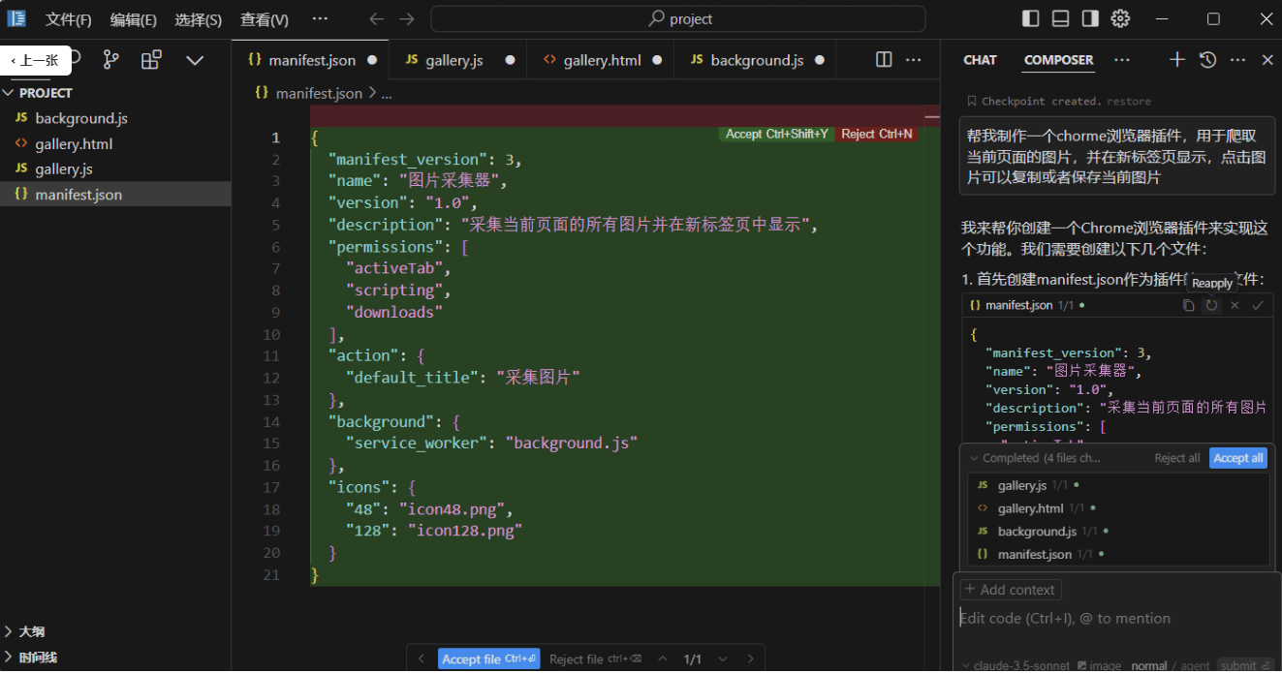
Task: Switch to the CHAT tab
Action: [x=980, y=59]
